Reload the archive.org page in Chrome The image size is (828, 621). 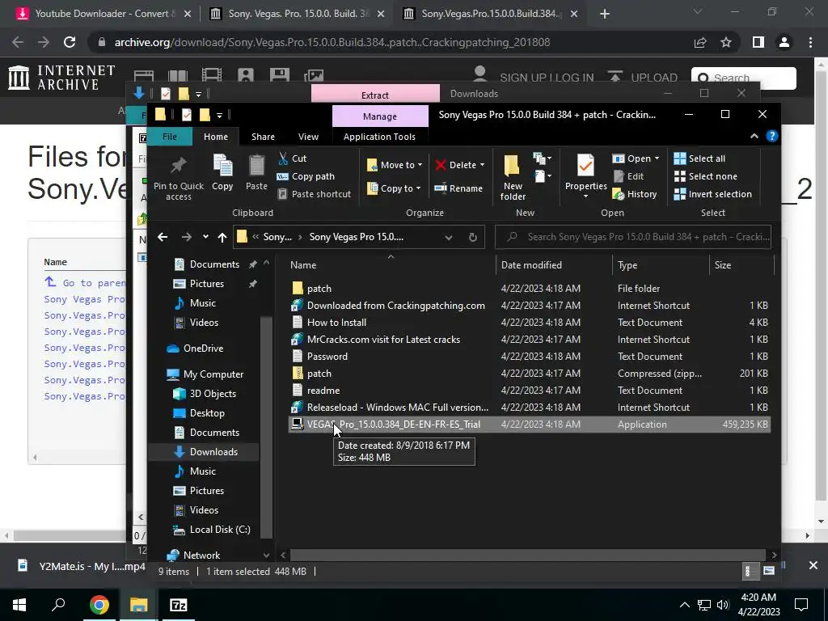tap(70, 42)
